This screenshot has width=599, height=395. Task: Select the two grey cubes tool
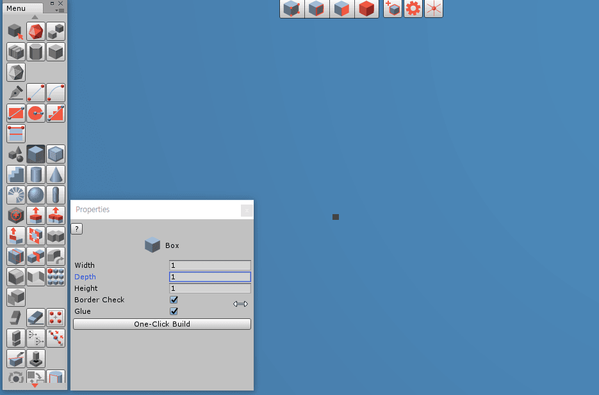point(56,31)
